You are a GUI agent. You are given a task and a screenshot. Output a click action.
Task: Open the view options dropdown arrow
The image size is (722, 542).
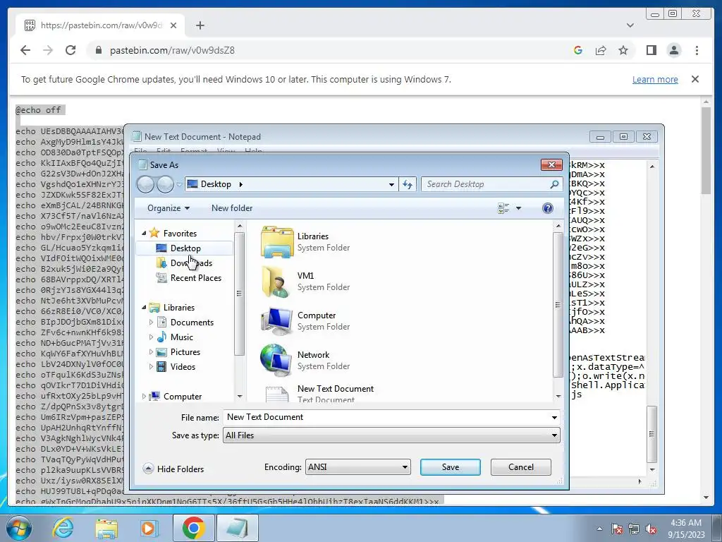tap(518, 208)
